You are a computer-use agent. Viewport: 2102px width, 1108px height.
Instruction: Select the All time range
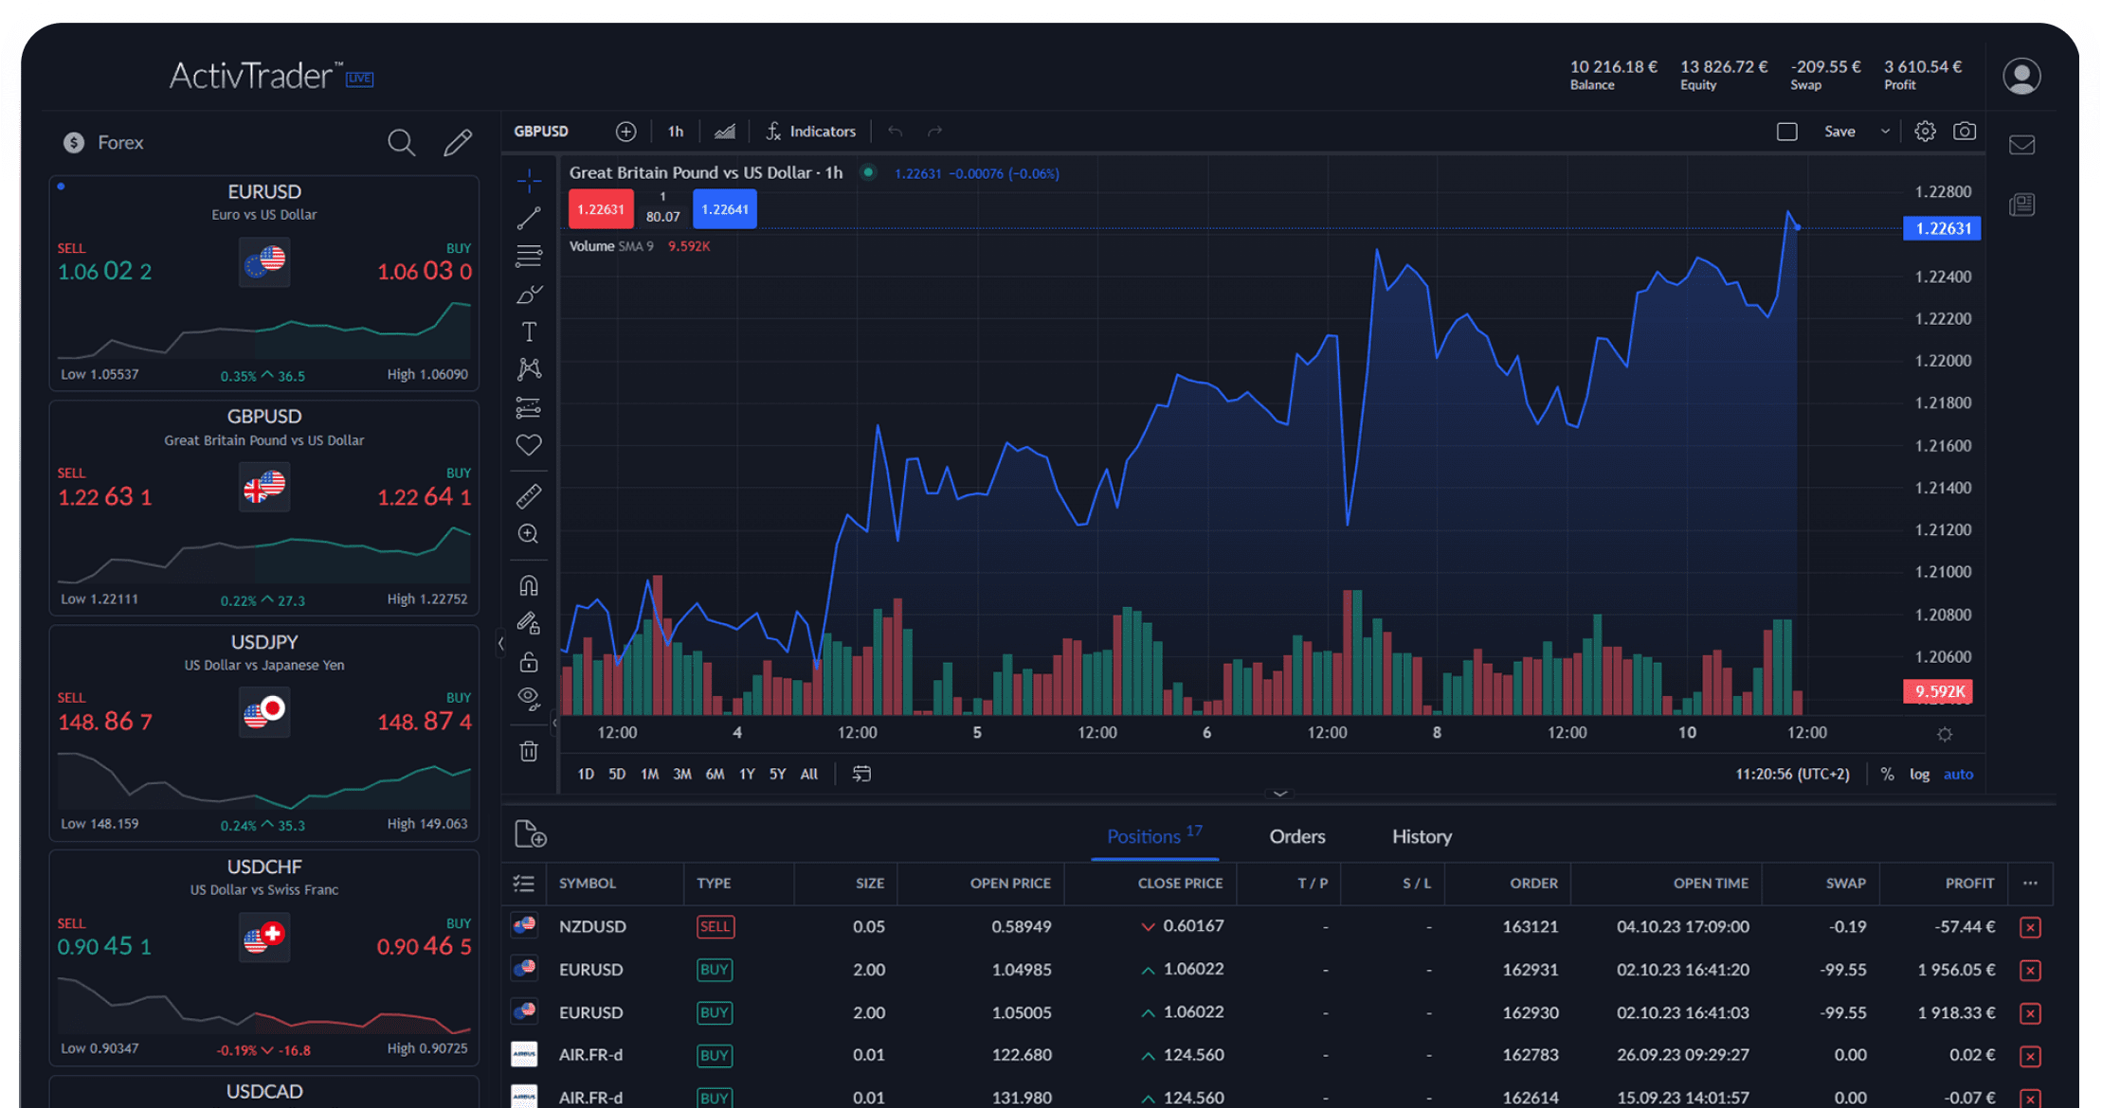coord(808,775)
